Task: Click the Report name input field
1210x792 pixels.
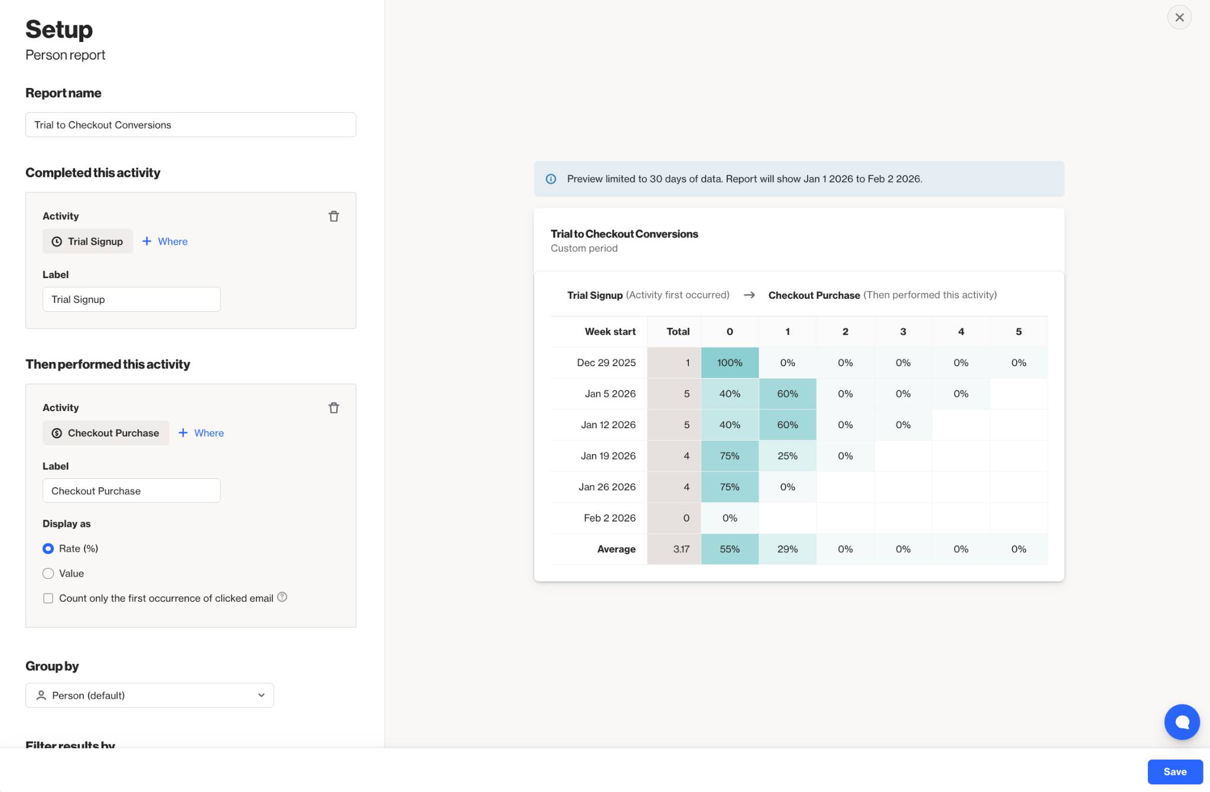Action: click(190, 125)
